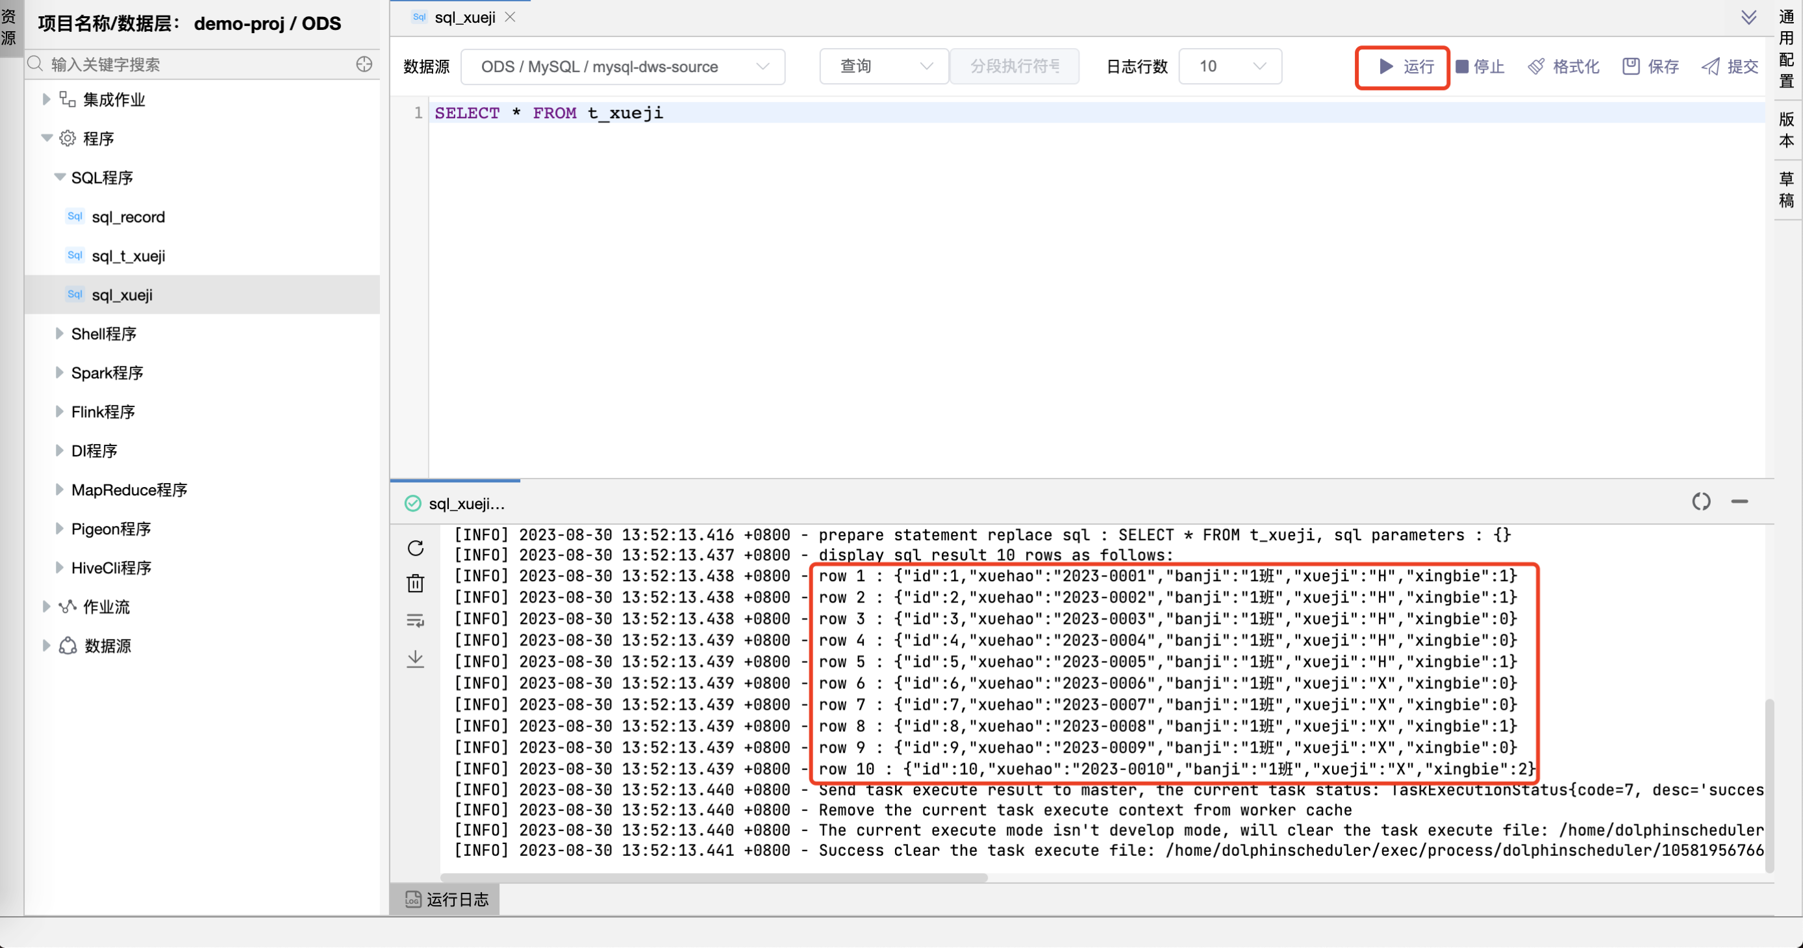Screen dimensions: 1803x948
Task: Download the run log file
Action: coord(416,658)
